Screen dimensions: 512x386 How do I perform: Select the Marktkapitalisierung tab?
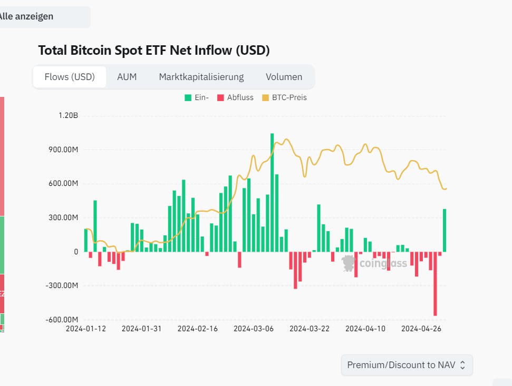click(x=201, y=77)
